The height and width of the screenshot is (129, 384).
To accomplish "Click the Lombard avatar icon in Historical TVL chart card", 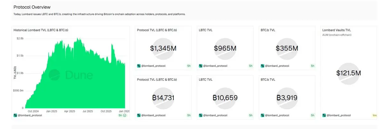I will click(x=15, y=115).
